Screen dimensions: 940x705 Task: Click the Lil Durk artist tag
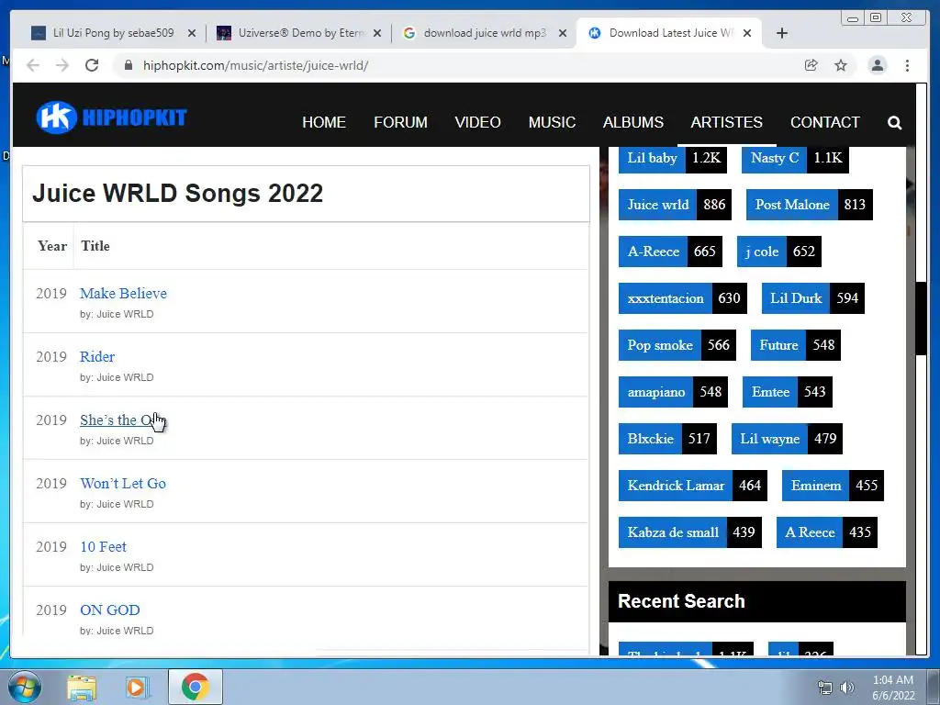coord(813,298)
